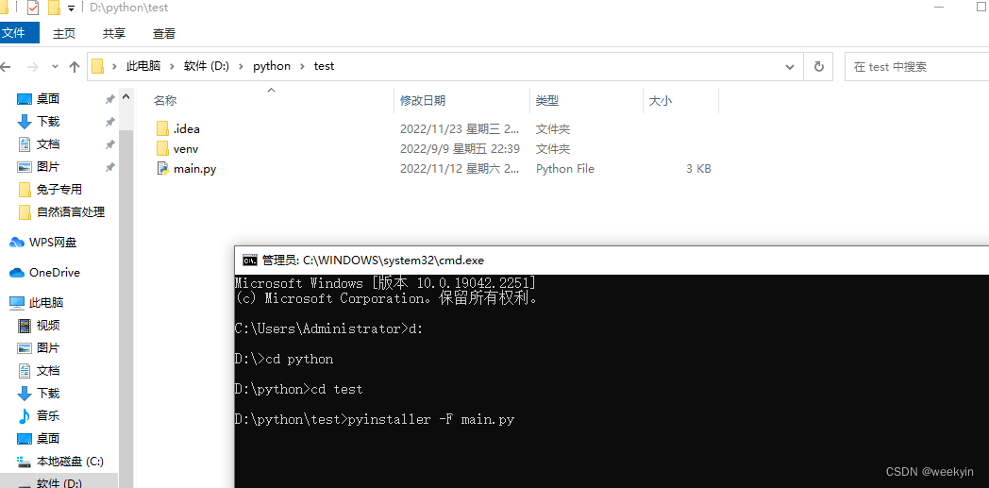
Task: Click the cmd.exe window system icon
Action: 250,260
